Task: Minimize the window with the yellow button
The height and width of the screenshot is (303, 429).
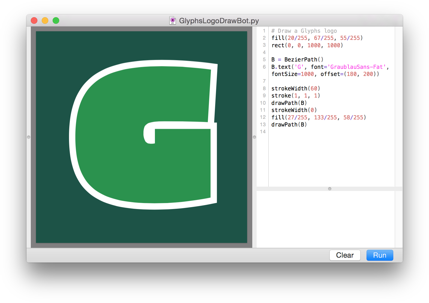Action: click(45, 20)
